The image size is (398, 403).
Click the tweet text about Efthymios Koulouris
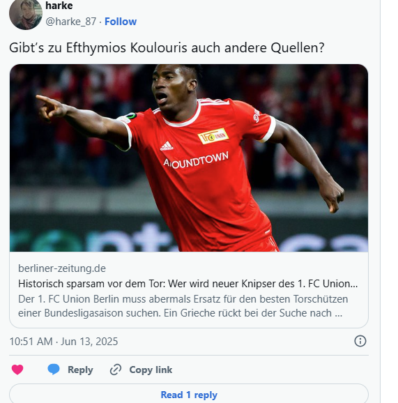pos(167,48)
